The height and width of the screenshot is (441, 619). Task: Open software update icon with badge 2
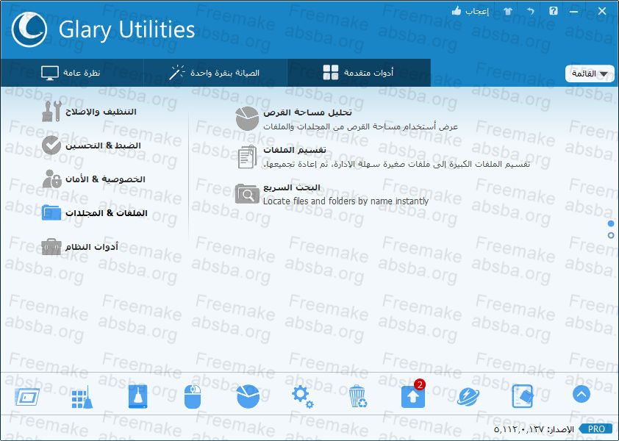413,396
